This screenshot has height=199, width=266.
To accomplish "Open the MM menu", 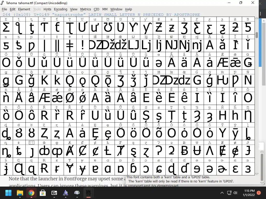I will tap(105, 9).
